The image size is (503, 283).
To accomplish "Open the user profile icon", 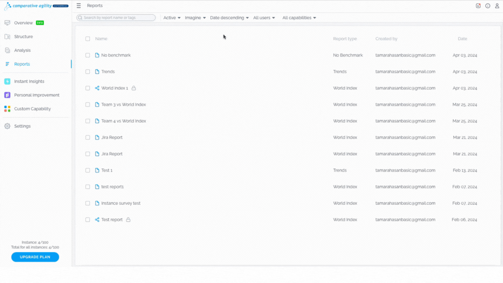I will click(x=497, y=6).
